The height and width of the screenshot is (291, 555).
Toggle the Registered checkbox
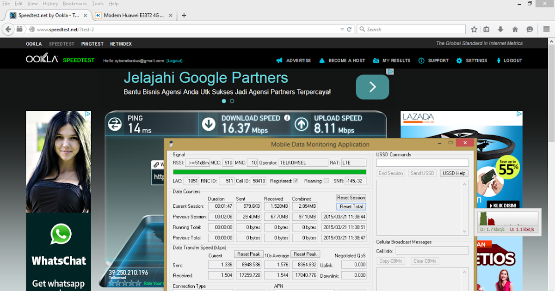tap(296, 181)
